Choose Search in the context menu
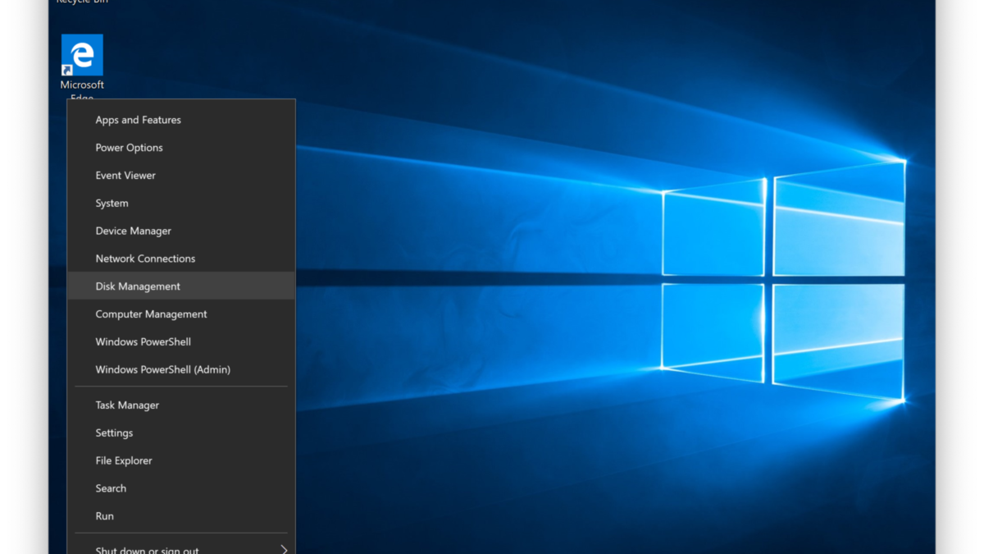 pyautogui.click(x=111, y=488)
